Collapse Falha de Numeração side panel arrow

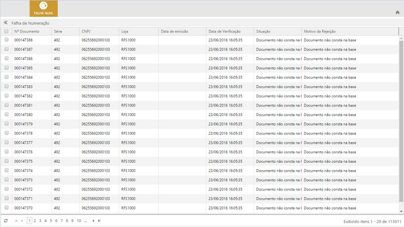click(6, 23)
